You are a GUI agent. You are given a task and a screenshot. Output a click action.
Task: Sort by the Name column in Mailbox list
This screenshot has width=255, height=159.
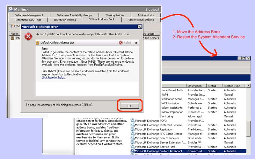[14, 34]
